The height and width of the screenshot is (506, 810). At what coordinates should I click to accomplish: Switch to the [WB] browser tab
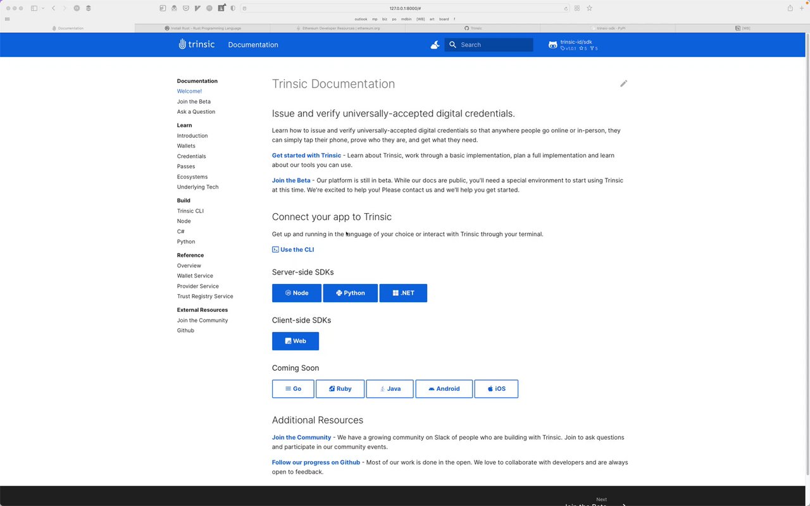tap(742, 28)
